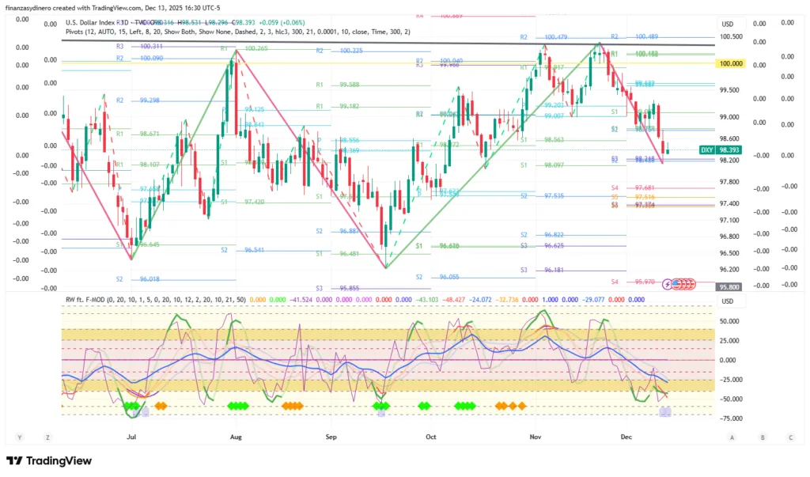
Task: Click the Z icon on the bottom bar
Action: click(48, 437)
